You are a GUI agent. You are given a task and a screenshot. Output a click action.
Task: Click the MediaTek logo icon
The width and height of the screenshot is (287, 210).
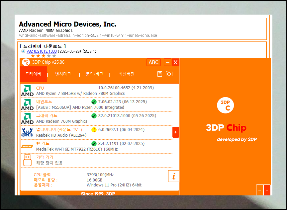[x=27, y=146]
